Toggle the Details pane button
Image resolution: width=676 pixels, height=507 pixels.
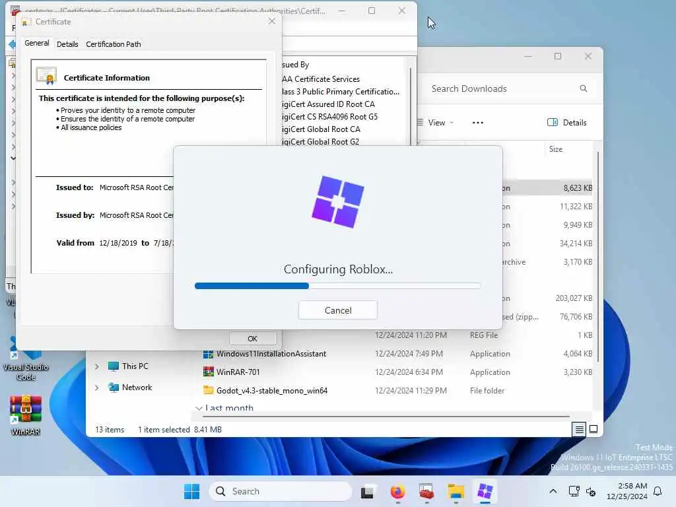(567, 122)
